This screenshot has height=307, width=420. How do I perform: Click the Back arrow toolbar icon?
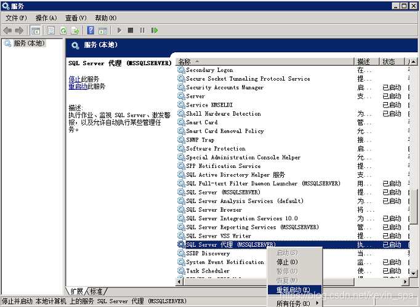coord(7,31)
